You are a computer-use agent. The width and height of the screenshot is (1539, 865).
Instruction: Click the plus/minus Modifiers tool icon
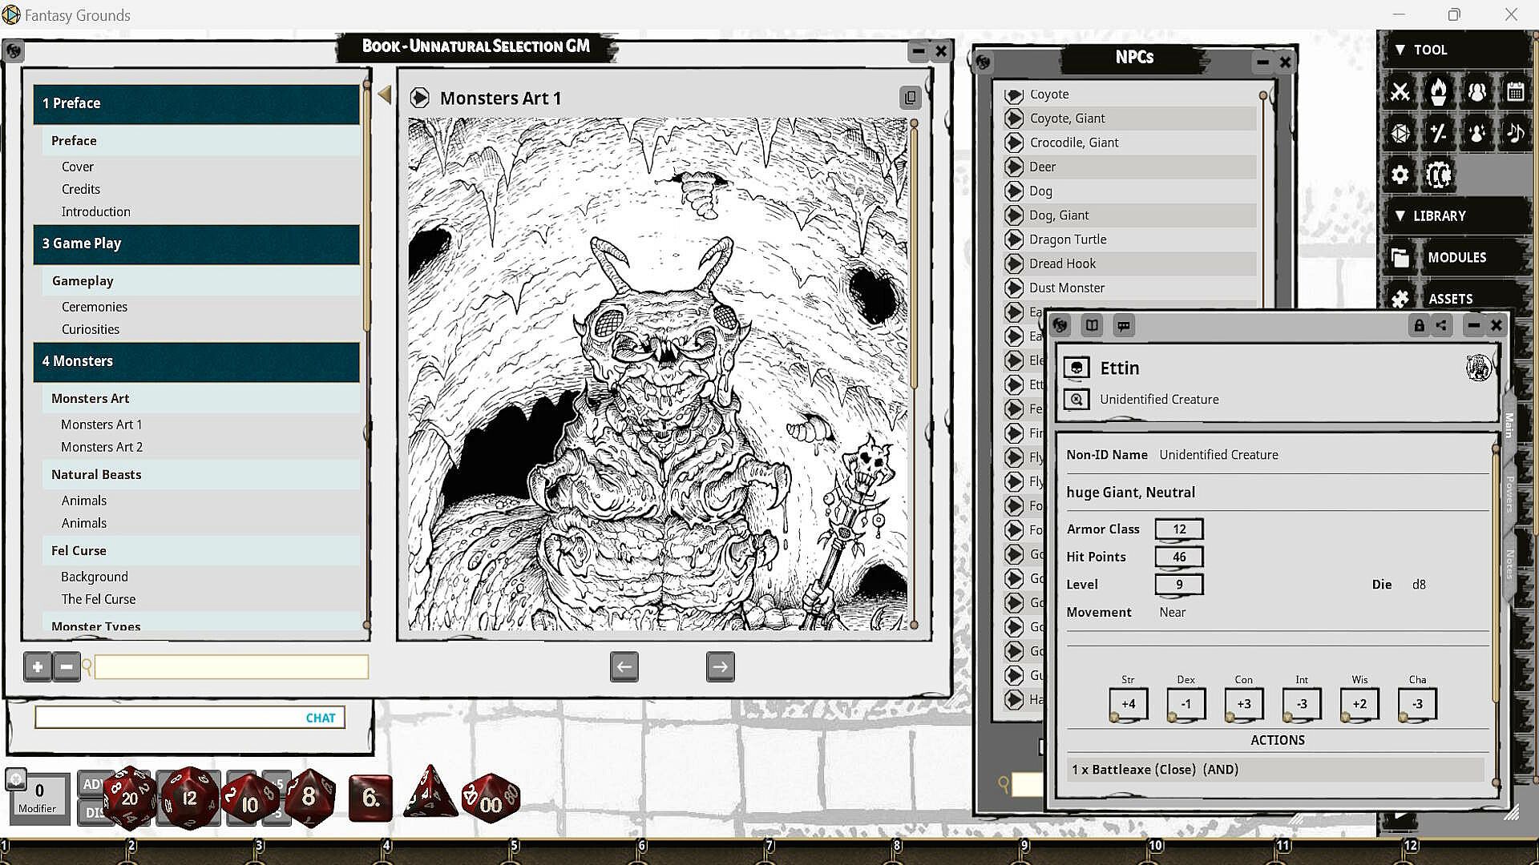[1438, 132]
